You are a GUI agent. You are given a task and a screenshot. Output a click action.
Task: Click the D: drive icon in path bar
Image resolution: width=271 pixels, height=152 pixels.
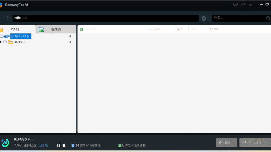pyautogui.click(x=17, y=18)
